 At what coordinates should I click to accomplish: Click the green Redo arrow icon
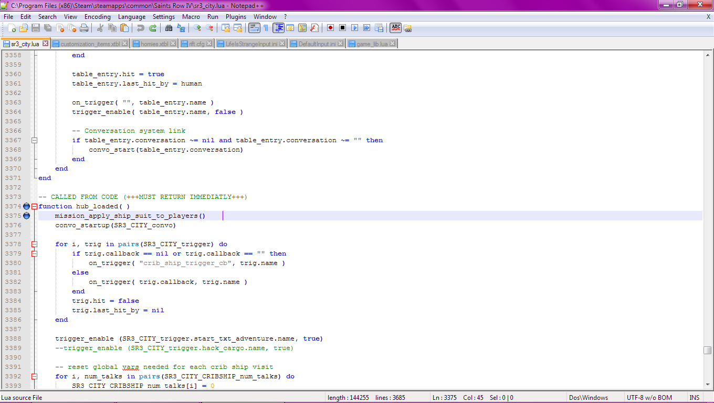153,28
